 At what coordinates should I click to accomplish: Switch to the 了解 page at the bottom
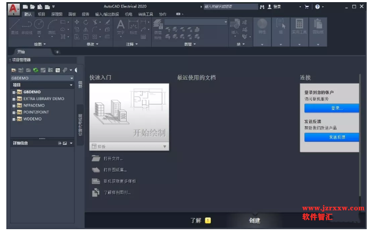(196, 221)
